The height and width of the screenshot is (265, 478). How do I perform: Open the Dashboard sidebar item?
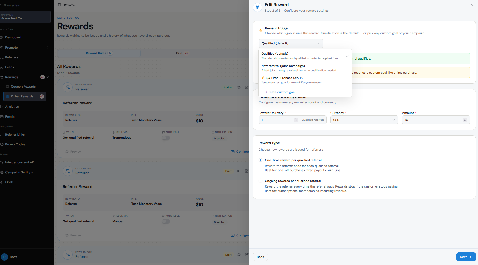tap(13, 37)
